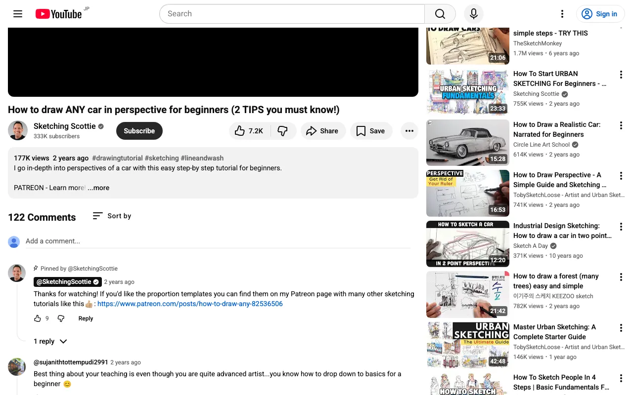Like the video with 7.2K likes

coord(249,131)
